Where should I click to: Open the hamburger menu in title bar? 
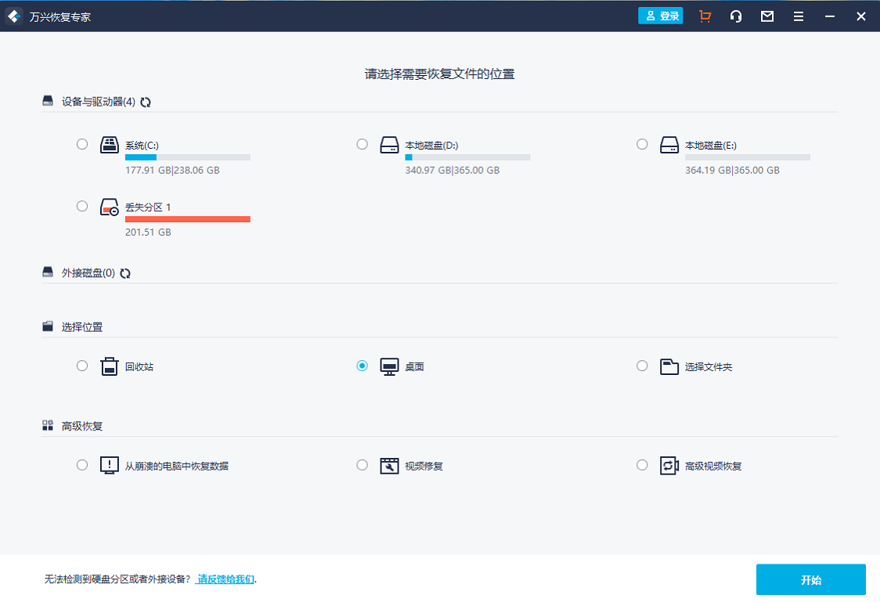[799, 16]
